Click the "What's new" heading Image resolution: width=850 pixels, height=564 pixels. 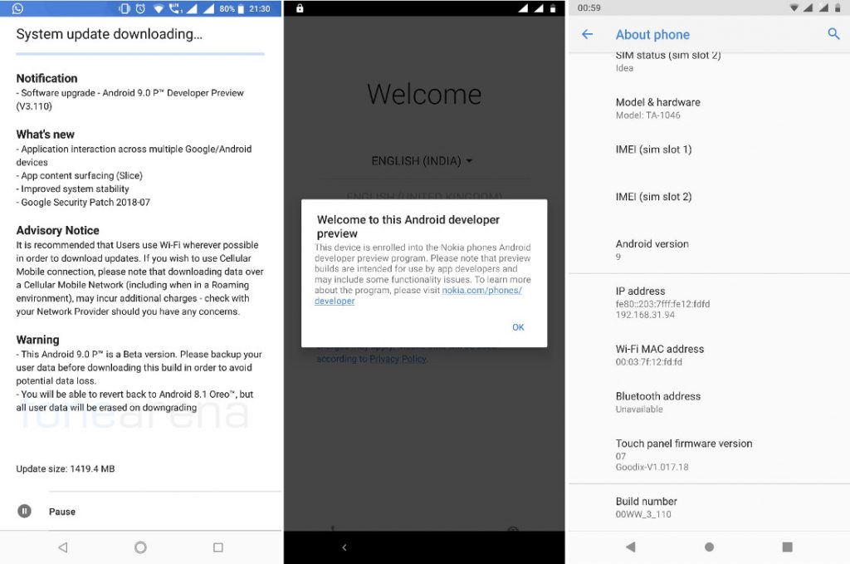pyautogui.click(x=46, y=134)
